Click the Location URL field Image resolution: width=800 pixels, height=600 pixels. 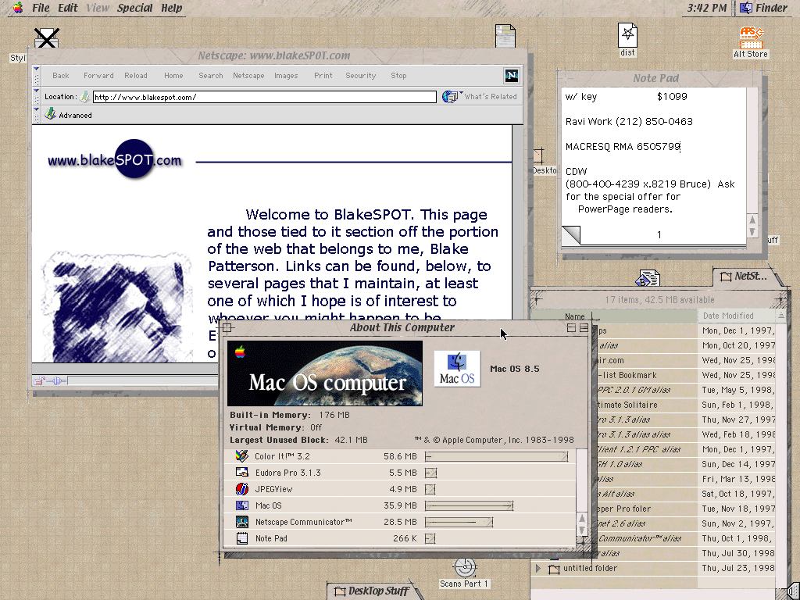coord(264,97)
